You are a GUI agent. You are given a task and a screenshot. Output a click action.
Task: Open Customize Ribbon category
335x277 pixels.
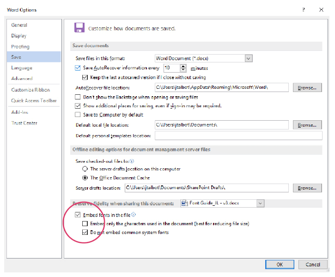[x=34, y=90]
